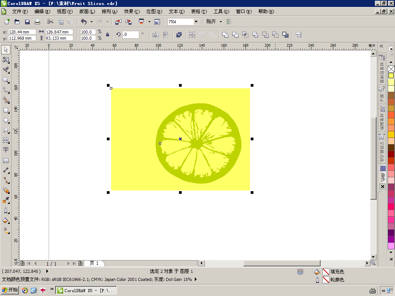Expand the 贴齐 snap dropdown
This screenshot has height=296, width=395.
tap(221, 22)
